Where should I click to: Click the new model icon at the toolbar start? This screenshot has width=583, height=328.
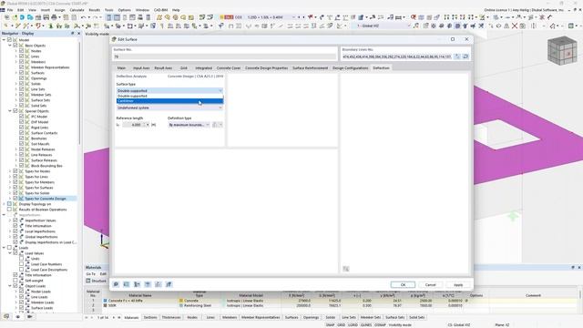pyautogui.click(x=6, y=17)
